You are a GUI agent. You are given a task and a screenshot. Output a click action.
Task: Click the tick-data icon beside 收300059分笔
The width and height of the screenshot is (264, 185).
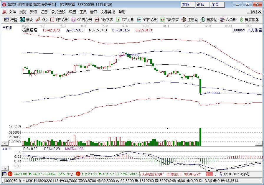(221, 174)
